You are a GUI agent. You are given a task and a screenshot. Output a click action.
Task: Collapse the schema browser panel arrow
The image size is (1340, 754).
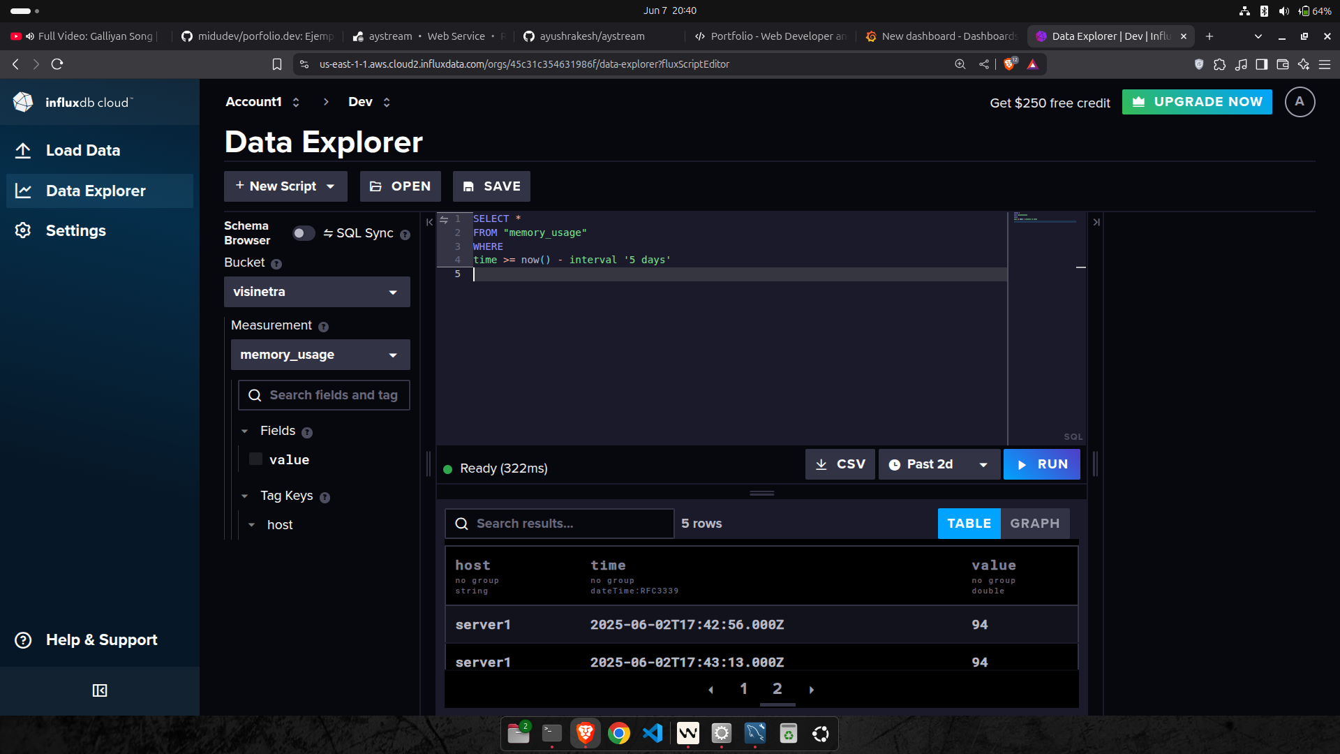tap(429, 222)
